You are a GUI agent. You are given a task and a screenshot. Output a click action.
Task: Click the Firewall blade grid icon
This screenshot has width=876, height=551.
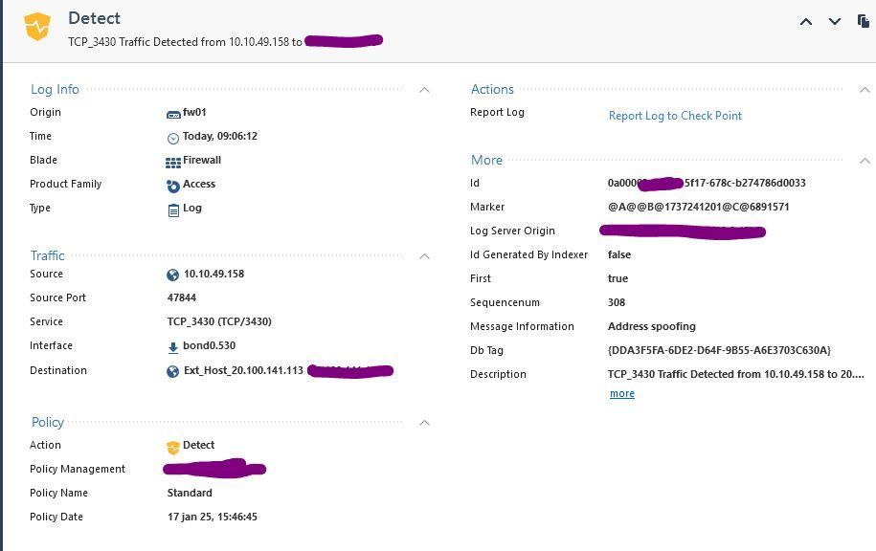173,162
